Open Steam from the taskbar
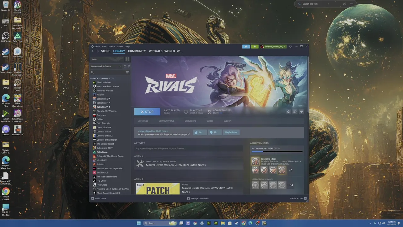 236,223
